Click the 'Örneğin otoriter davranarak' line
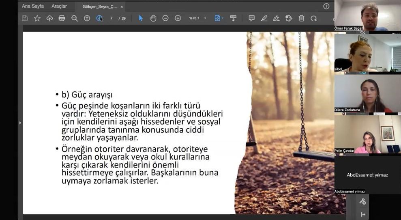Viewport: 401px width, 220px height. (x=135, y=149)
